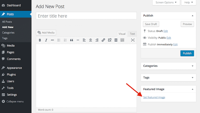Viewport: 200px width, 113px height.
Task: Apply strikethrough formatting
Action: [x=53, y=40]
